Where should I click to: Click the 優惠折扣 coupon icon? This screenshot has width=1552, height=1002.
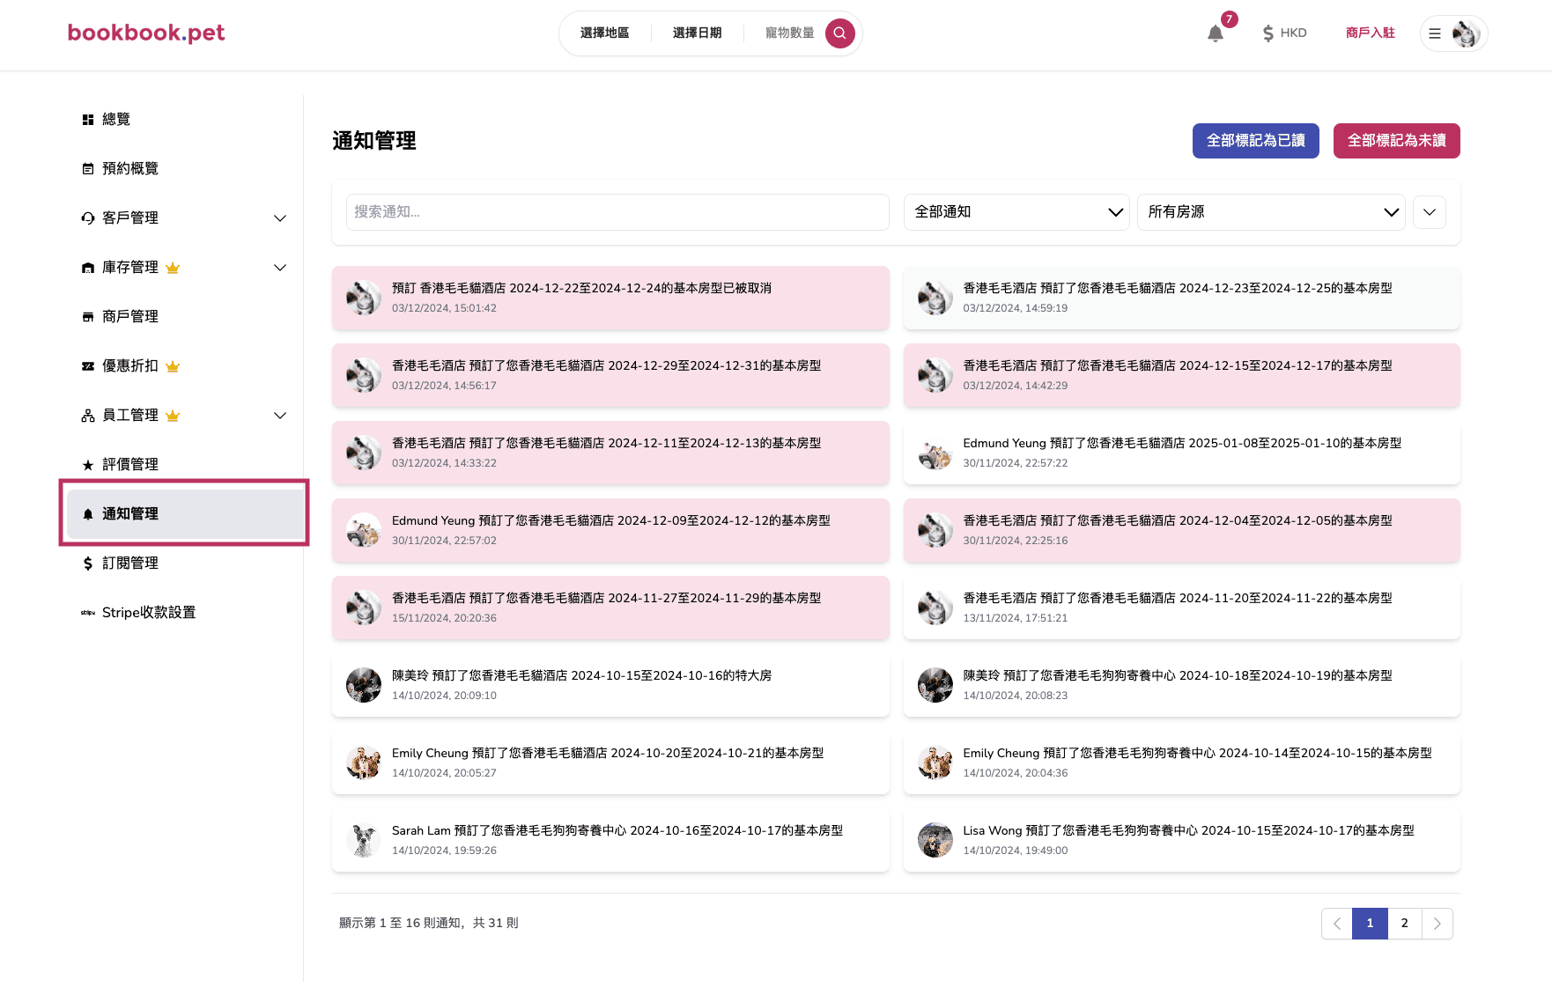tap(88, 366)
